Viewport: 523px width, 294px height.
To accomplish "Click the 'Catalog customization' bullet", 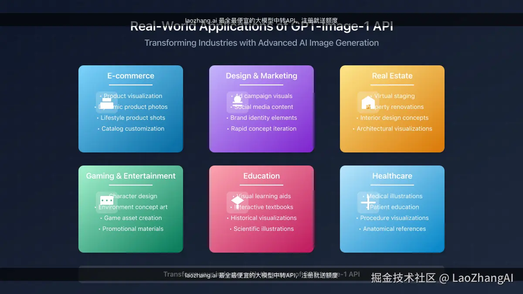I will [131, 128].
